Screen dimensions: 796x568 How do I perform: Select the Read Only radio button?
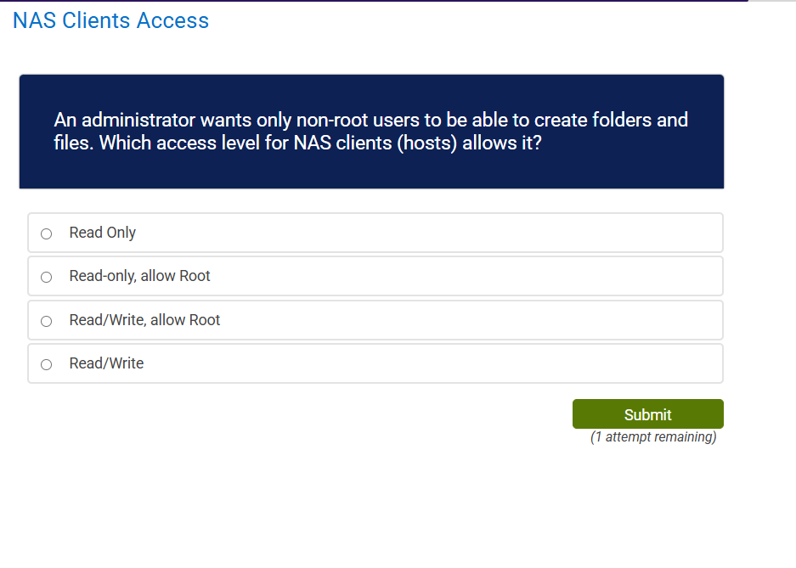[x=46, y=233]
